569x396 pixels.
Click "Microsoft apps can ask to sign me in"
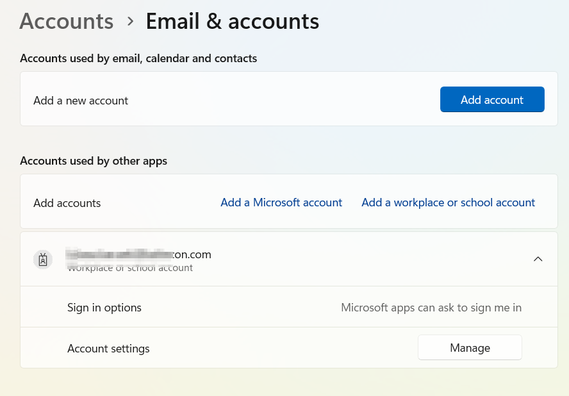[431, 308]
